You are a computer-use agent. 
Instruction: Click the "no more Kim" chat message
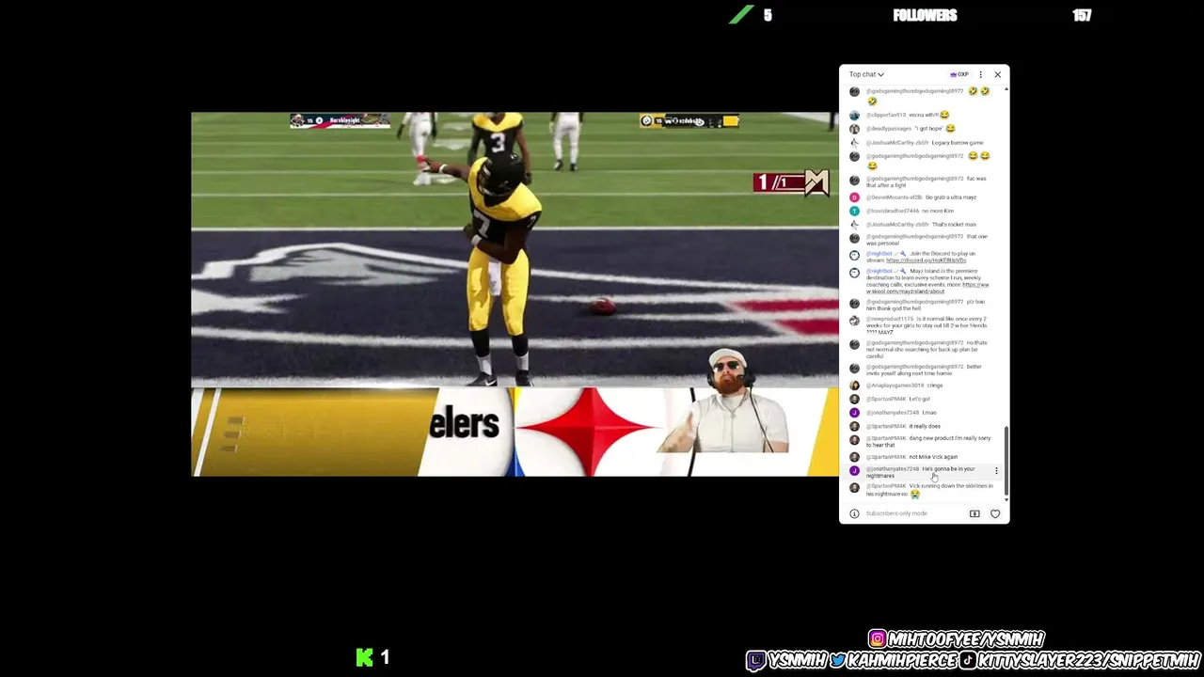[938, 211]
